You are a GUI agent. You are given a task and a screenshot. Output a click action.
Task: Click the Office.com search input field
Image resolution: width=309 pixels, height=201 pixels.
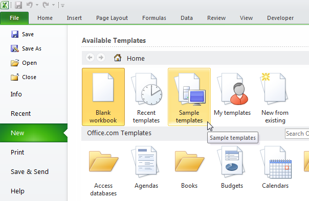click(x=297, y=134)
